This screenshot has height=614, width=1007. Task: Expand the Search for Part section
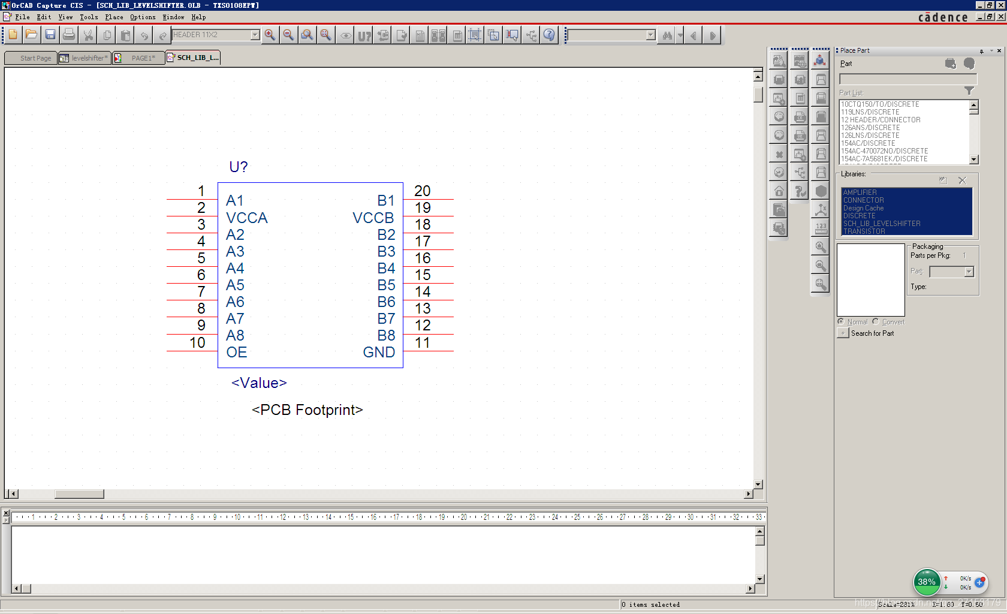(843, 333)
